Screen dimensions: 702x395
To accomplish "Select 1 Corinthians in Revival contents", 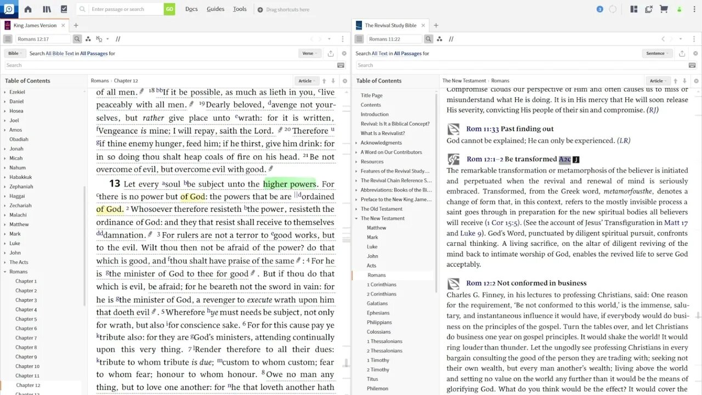I will coord(382,284).
